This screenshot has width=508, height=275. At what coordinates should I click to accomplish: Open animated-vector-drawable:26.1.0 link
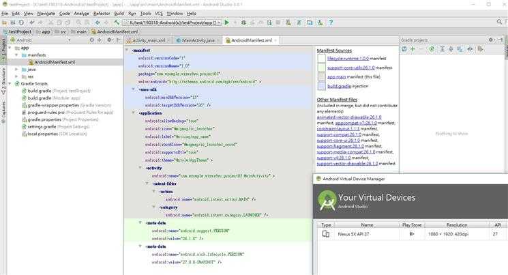pyautogui.click(x=349, y=117)
